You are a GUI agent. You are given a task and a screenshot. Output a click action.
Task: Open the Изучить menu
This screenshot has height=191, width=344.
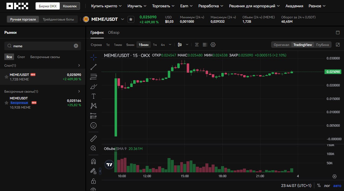pos(137,6)
